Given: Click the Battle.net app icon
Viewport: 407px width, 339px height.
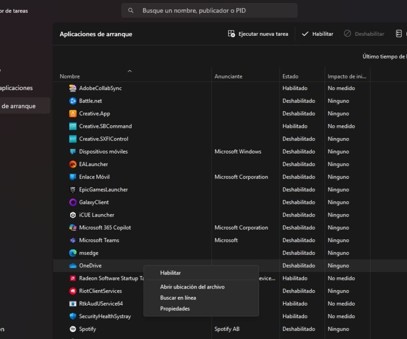Looking at the screenshot, I should [73, 101].
